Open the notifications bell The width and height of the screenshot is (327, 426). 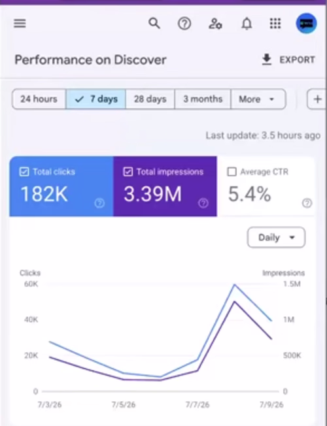point(247,24)
